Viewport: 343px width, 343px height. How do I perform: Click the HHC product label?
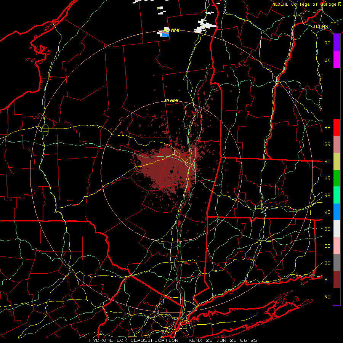click(335, 23)
